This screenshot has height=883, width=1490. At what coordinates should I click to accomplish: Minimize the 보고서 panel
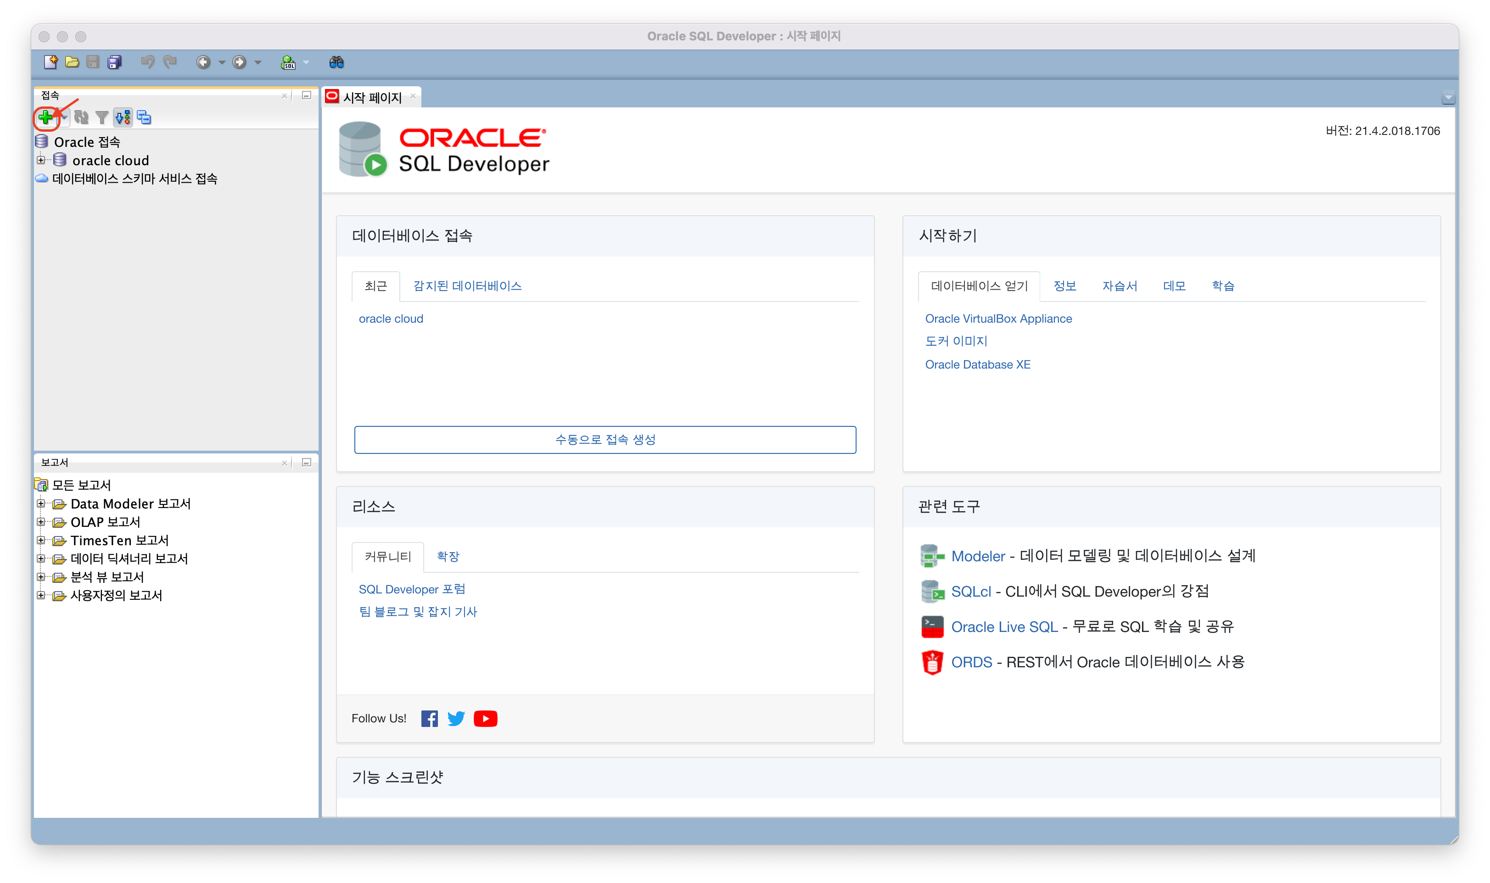pyautogui.click(x=307, y=462)
